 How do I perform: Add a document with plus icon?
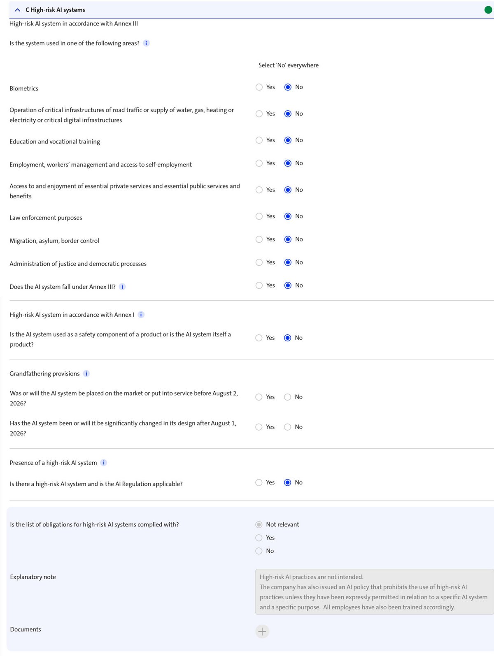262,631
